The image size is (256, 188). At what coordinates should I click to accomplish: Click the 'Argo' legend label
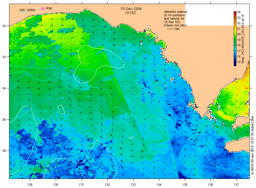click(x=49, y=8)
